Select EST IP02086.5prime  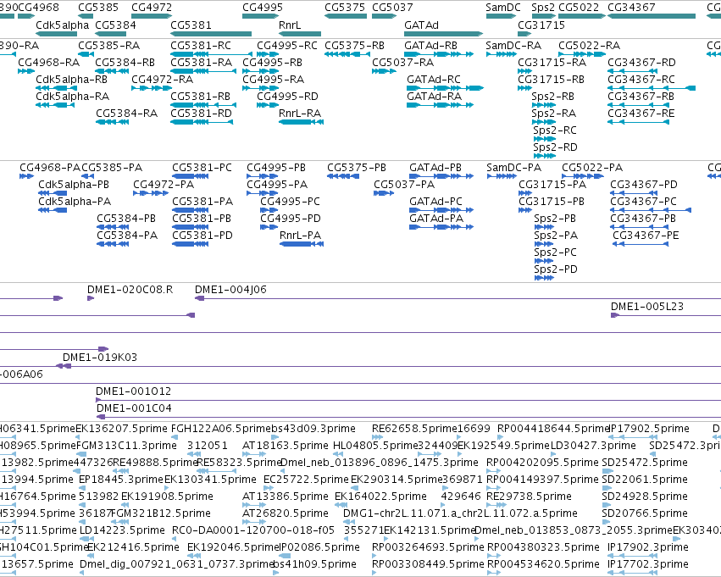(319, 547)
